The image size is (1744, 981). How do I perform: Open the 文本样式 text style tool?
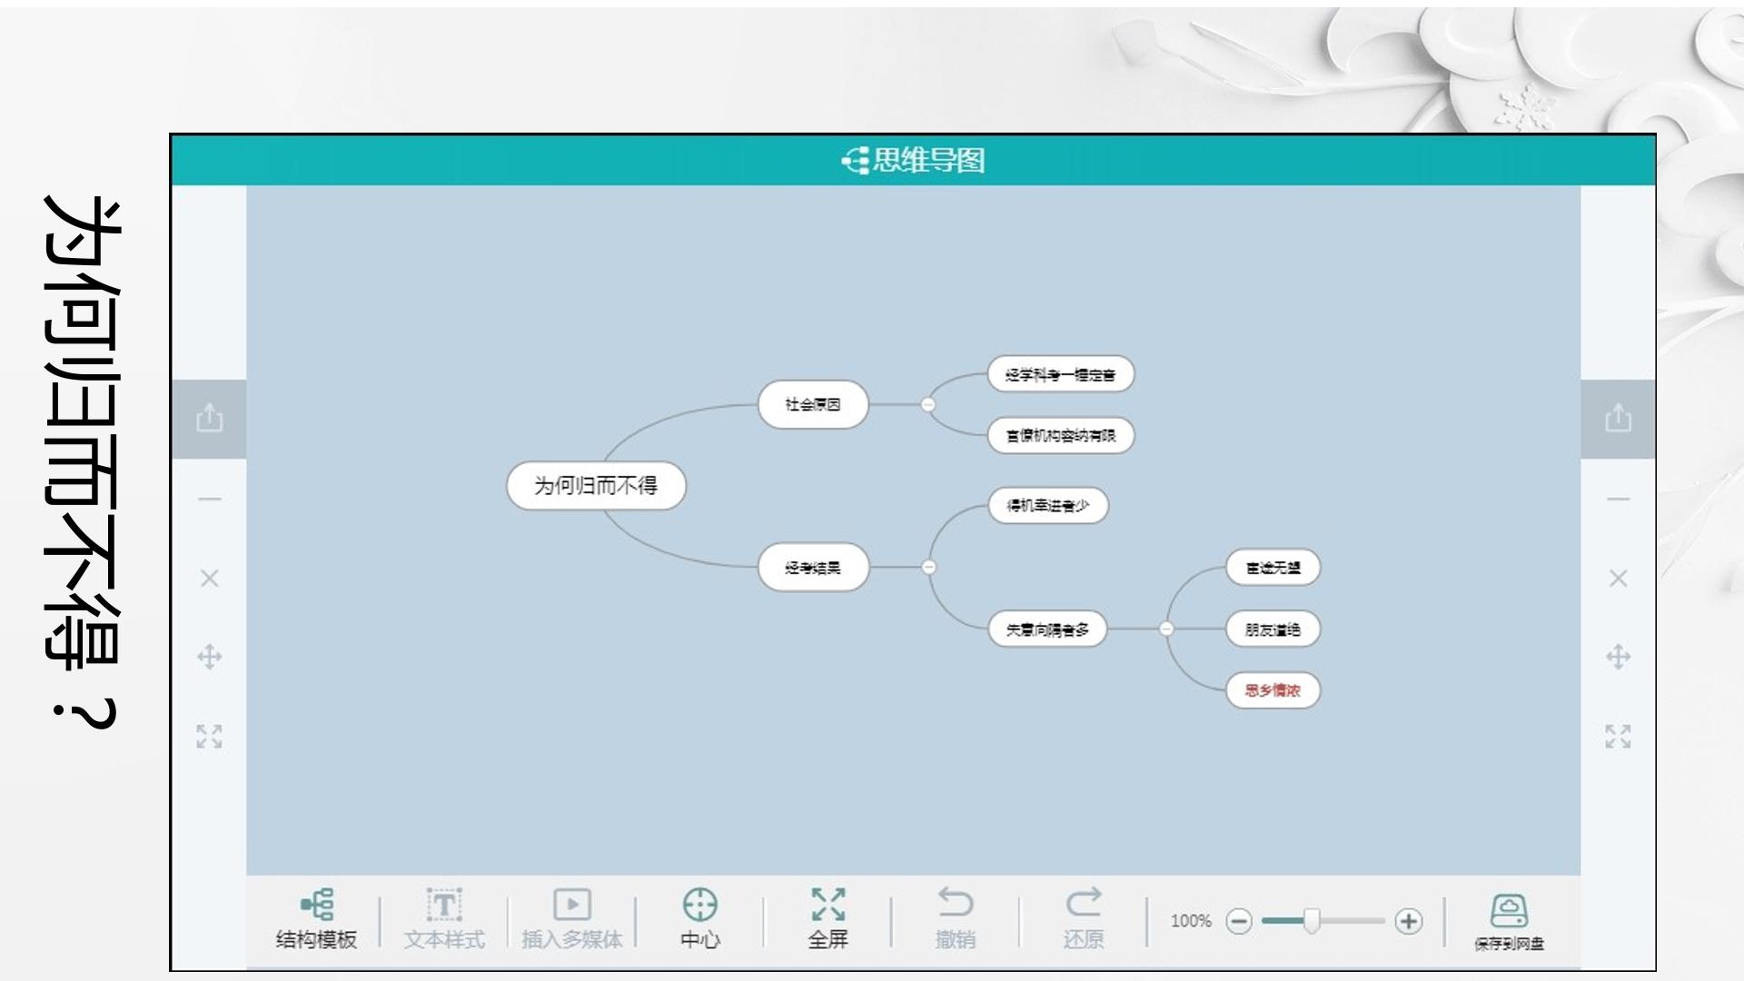tap(444, 919)
